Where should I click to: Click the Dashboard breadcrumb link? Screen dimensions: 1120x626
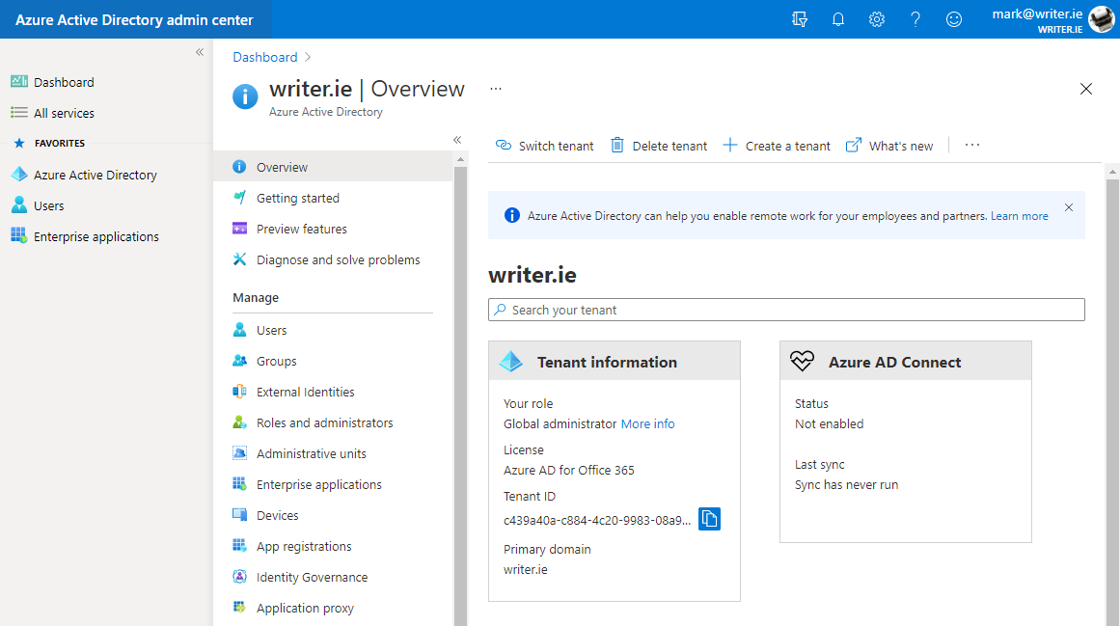(265, 57)
